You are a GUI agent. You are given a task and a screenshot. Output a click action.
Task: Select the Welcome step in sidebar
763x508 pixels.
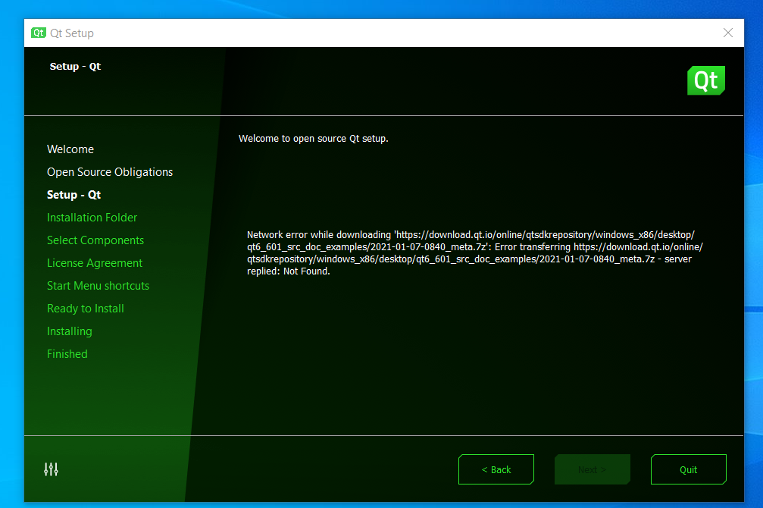70,149
